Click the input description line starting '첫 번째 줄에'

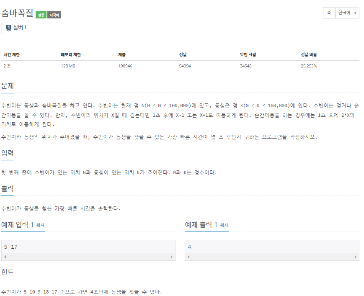(109, 172)
